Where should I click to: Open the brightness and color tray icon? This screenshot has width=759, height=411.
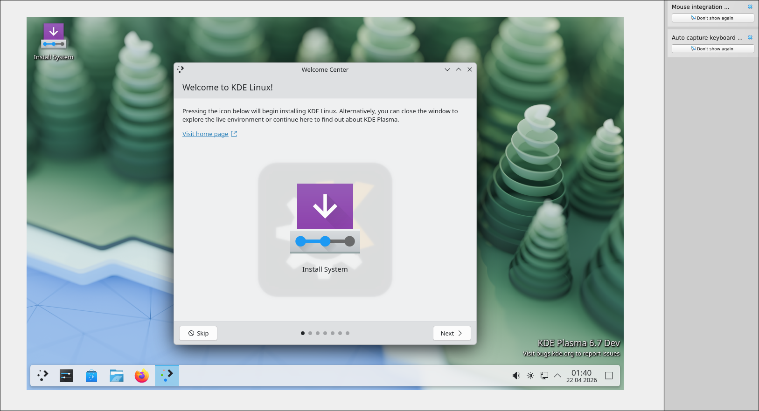[530, 376]
